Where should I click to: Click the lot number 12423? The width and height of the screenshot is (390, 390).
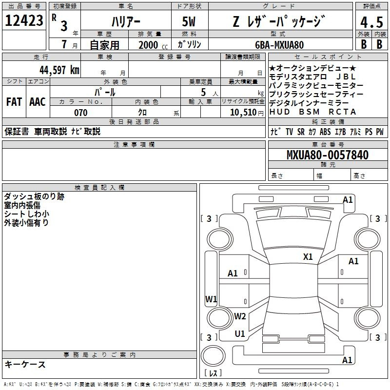coord(24,20)
